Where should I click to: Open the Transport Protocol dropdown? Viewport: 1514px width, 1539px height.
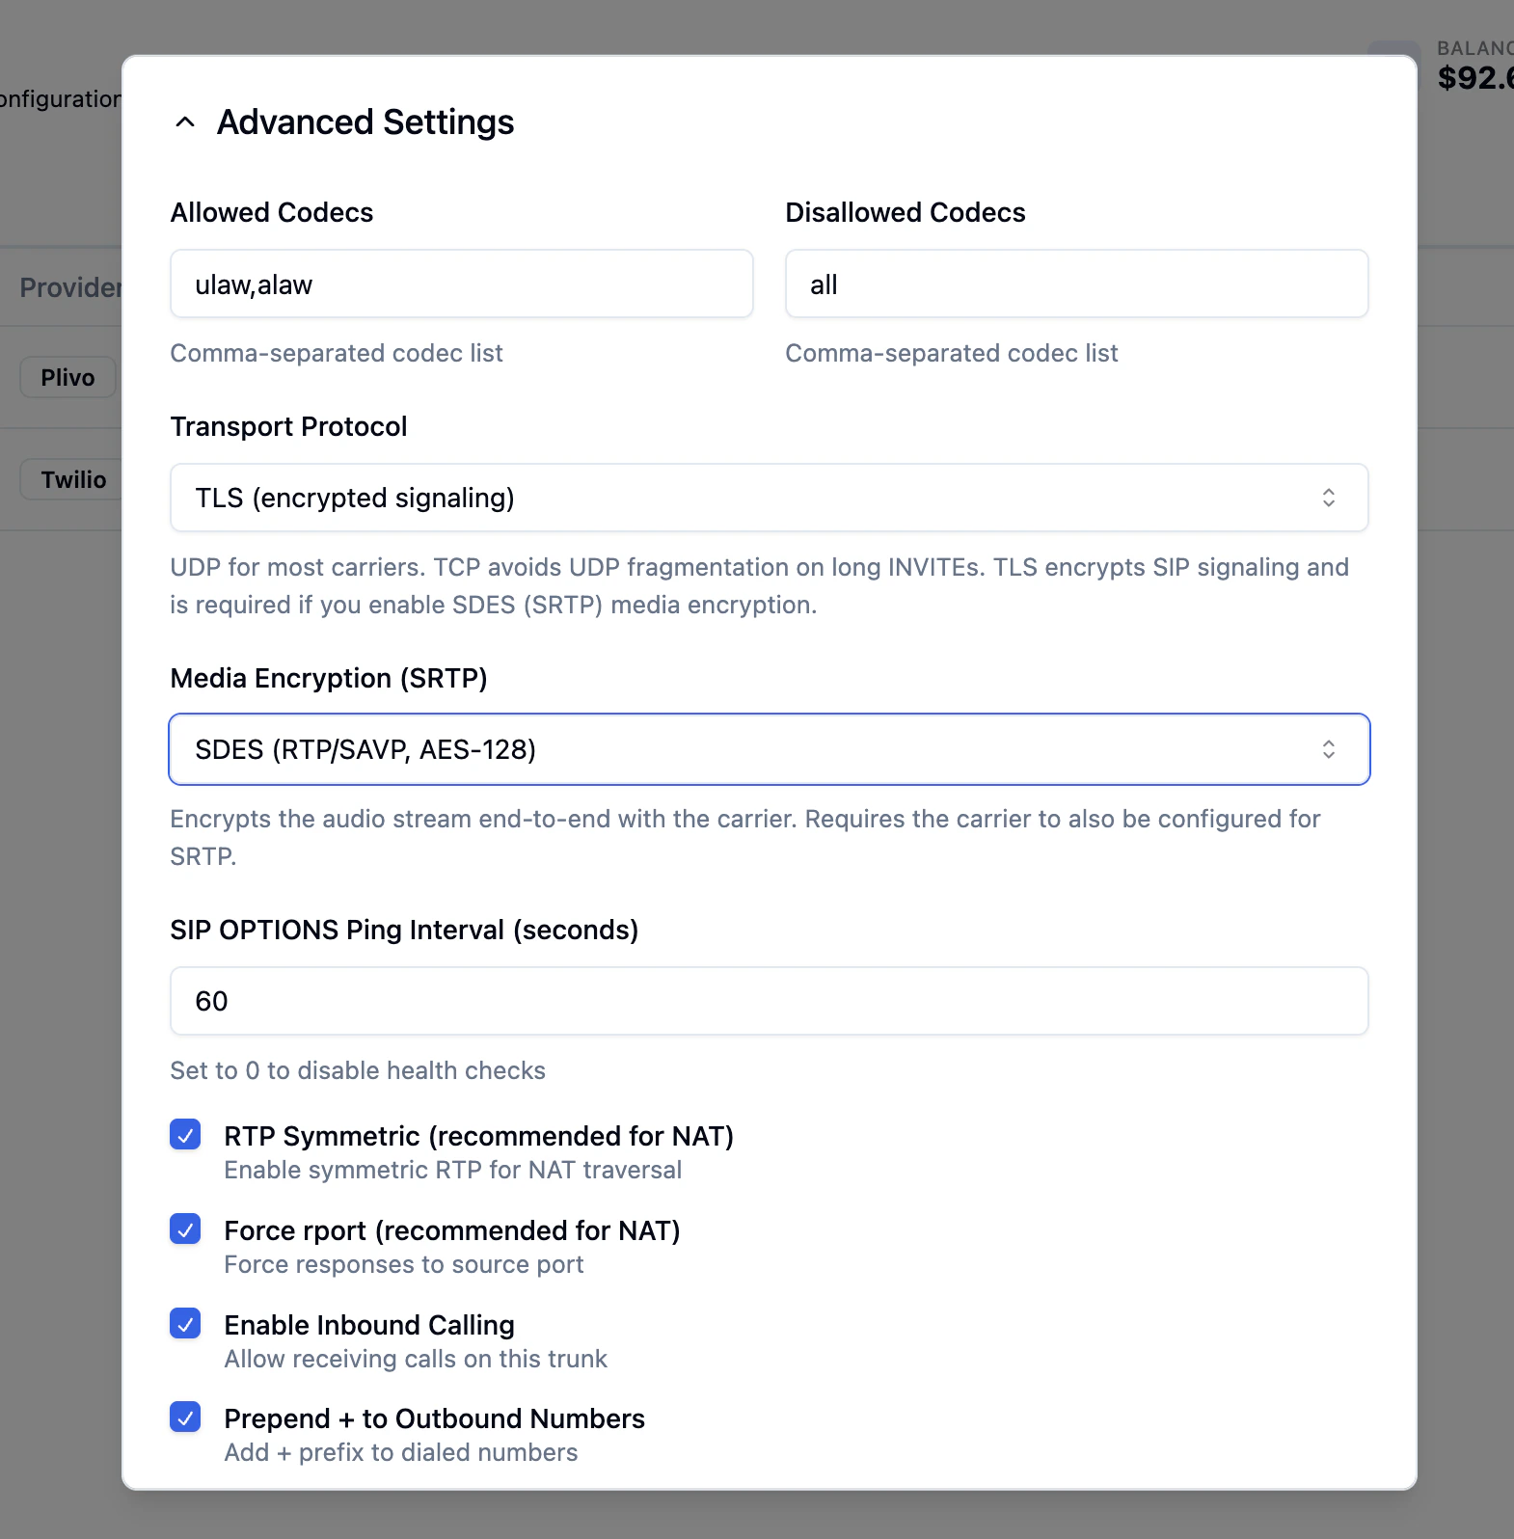point(770,498)
